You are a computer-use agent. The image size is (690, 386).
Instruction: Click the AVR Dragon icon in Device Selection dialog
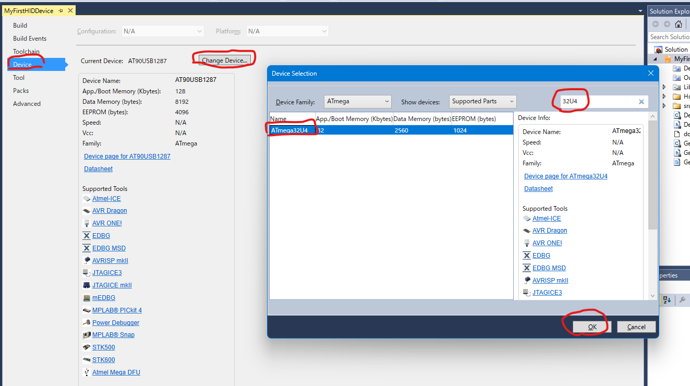[527, 231]
